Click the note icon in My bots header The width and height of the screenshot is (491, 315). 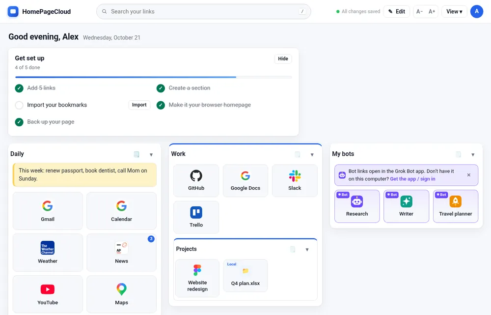pyautogui.click(x=459, y=154)
